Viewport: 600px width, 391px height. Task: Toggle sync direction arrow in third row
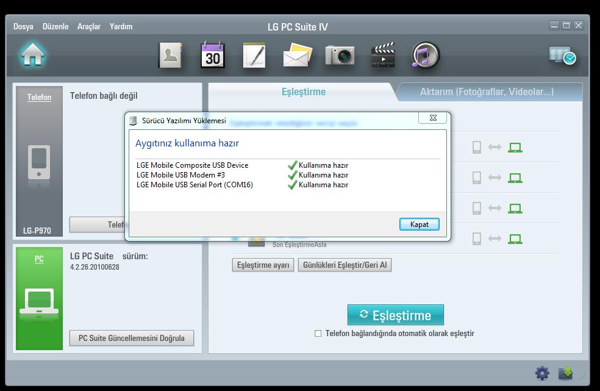pos(495,208)
